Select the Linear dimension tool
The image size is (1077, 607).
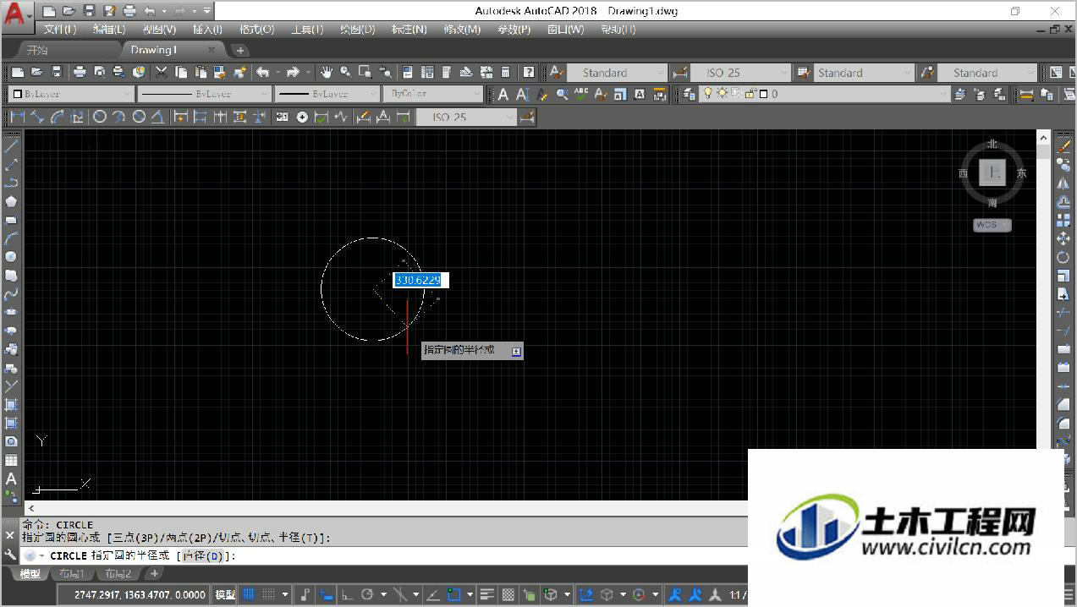pyautogui.click(x=17, y=117)
